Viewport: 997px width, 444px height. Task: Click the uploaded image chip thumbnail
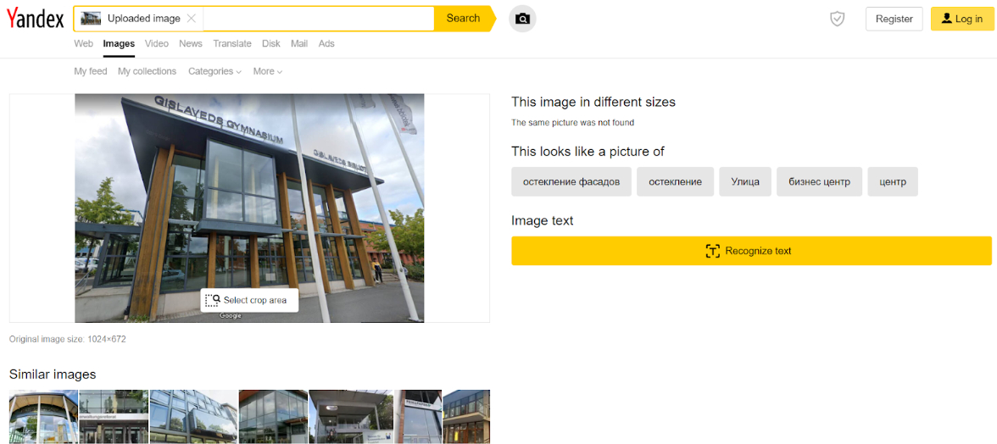click(91, 19)
